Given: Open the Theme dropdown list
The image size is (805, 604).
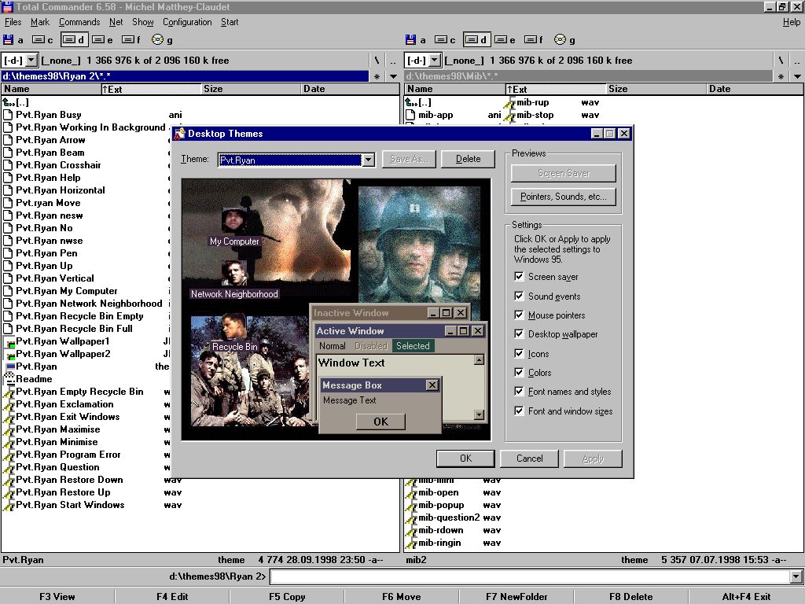Looking at the screenshot, I should [x=368, y=160].
